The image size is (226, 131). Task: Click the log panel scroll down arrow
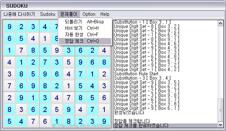click(x=221, y=125)
